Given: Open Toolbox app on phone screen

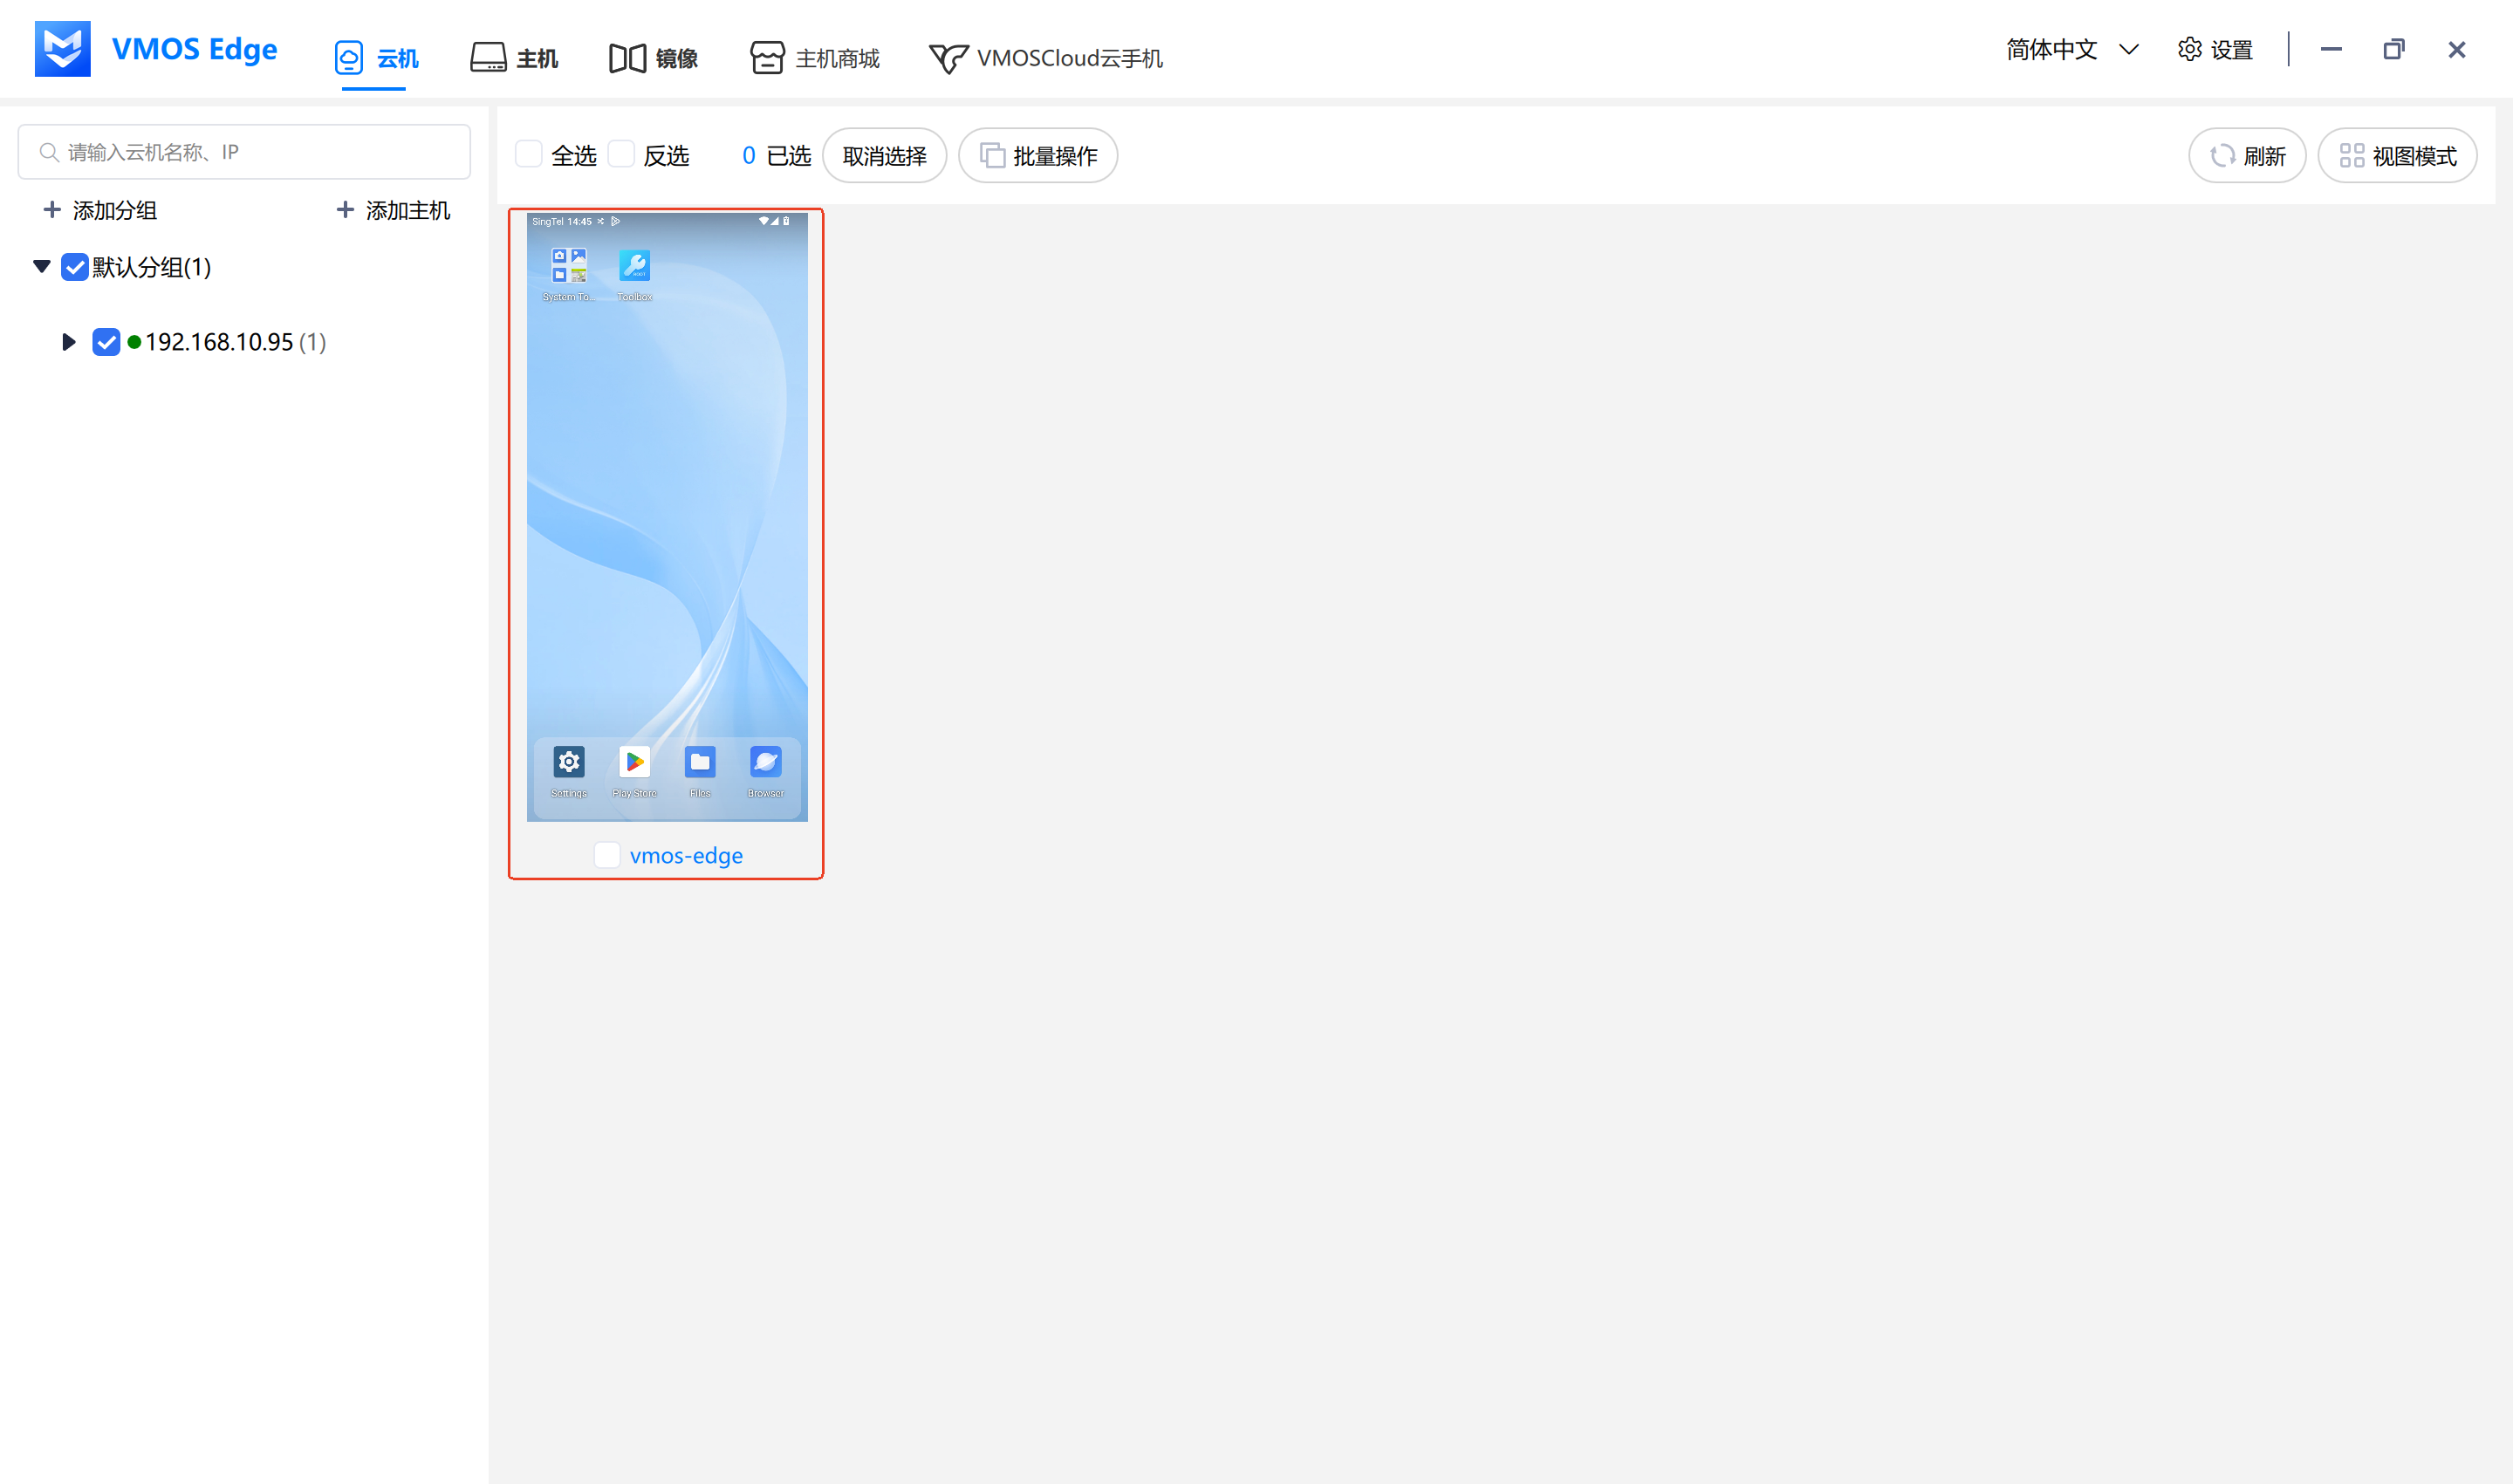Looking at the screenshot, I should click(634, 266).
